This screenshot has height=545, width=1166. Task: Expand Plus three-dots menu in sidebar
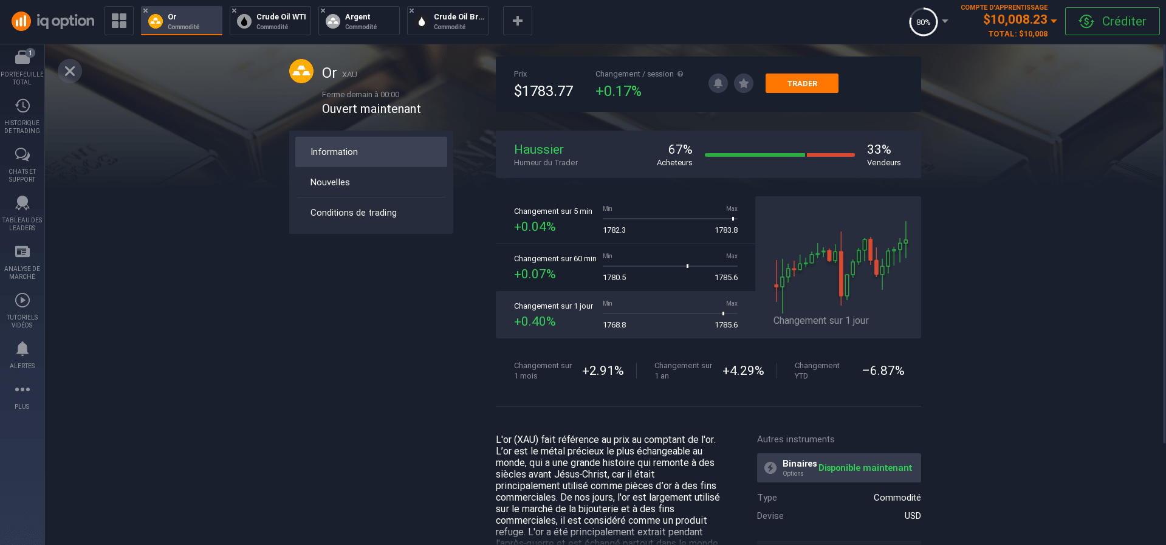point(22,390)
